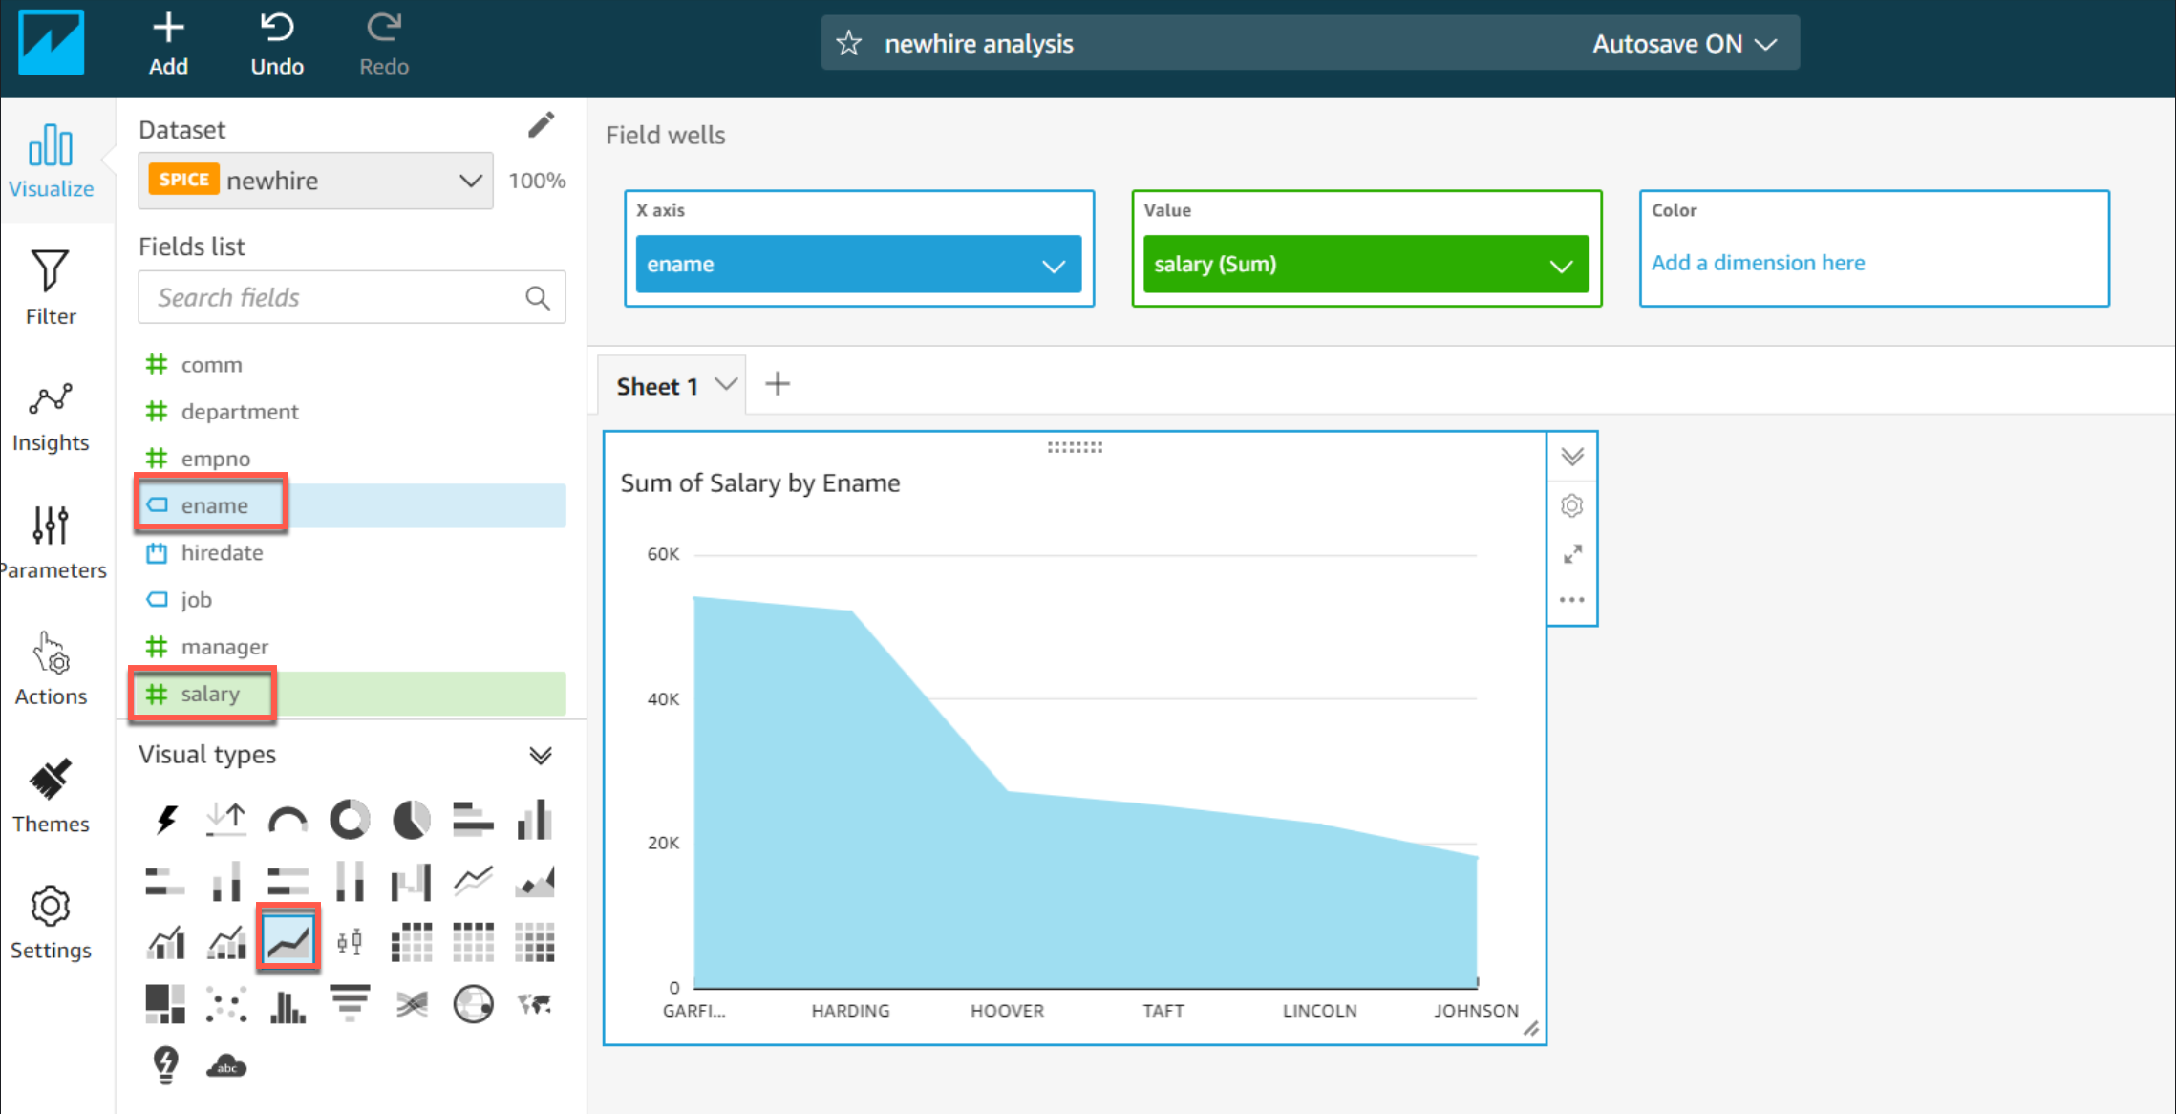2176x1114 pixels.
Task: Choose the tree map visual type
Action: tap(165, 1003)
